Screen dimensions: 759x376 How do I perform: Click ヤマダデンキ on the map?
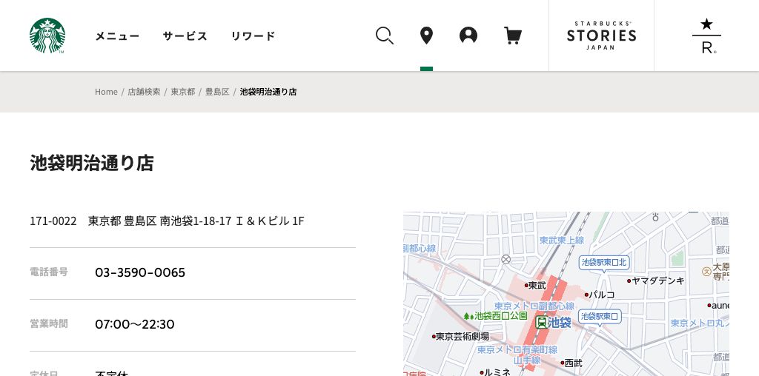[656, 281]
